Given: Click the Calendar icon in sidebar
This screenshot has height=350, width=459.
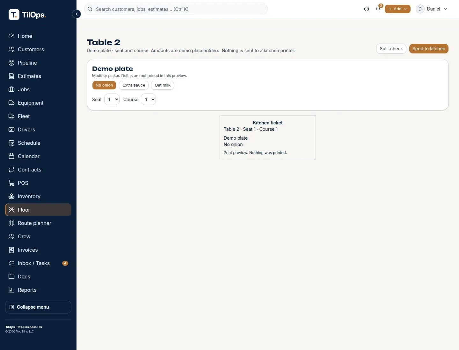Looking at the screenshot, I should coord(11,156).
